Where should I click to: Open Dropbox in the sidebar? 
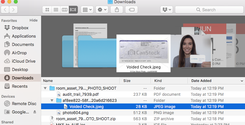tap(20, 28)
